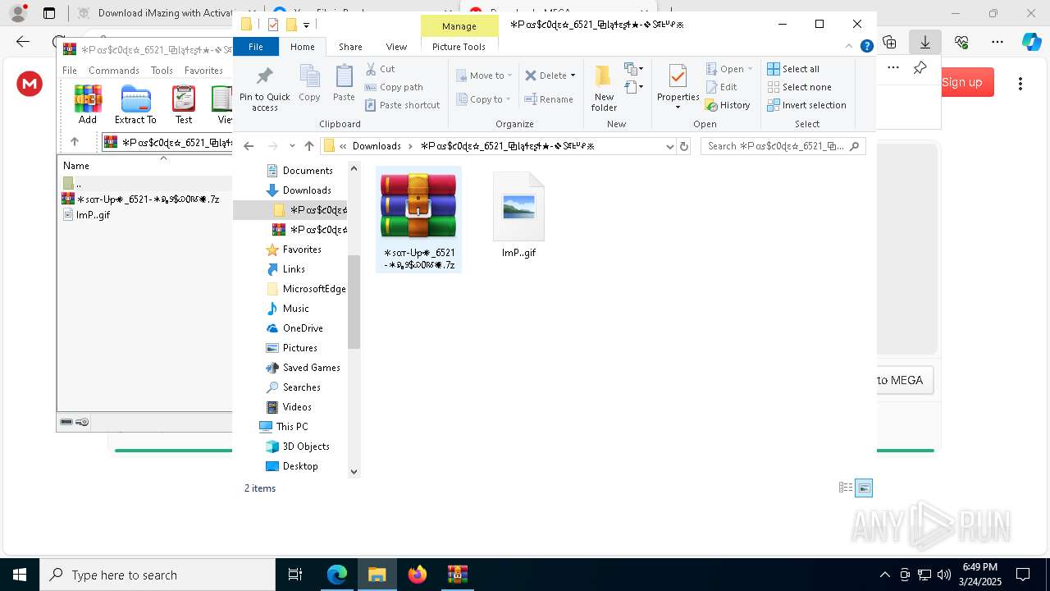Select the .7z archive file thumbnail
Viewport: 1050px width, 591px height.
tap(418, 220)
